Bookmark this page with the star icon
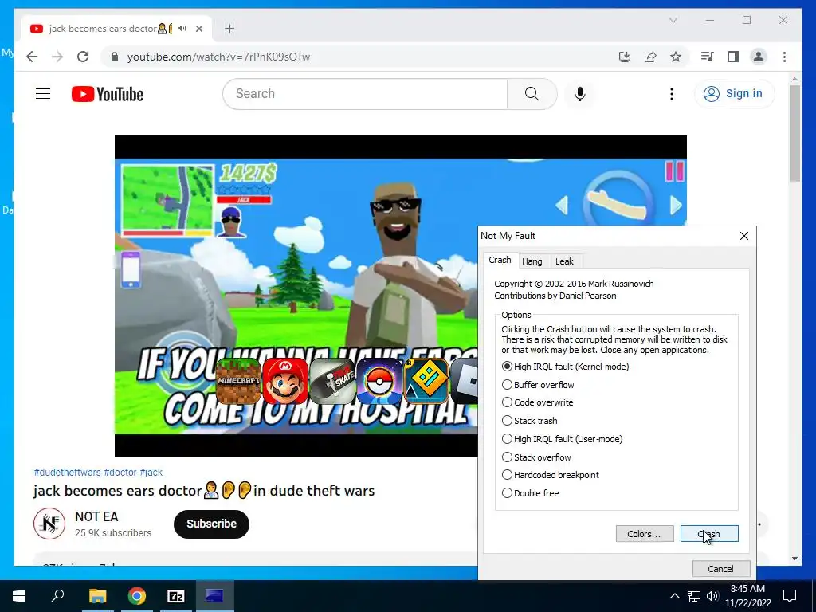This screenshot has height=612, width=816. click(x=676, y=57)
